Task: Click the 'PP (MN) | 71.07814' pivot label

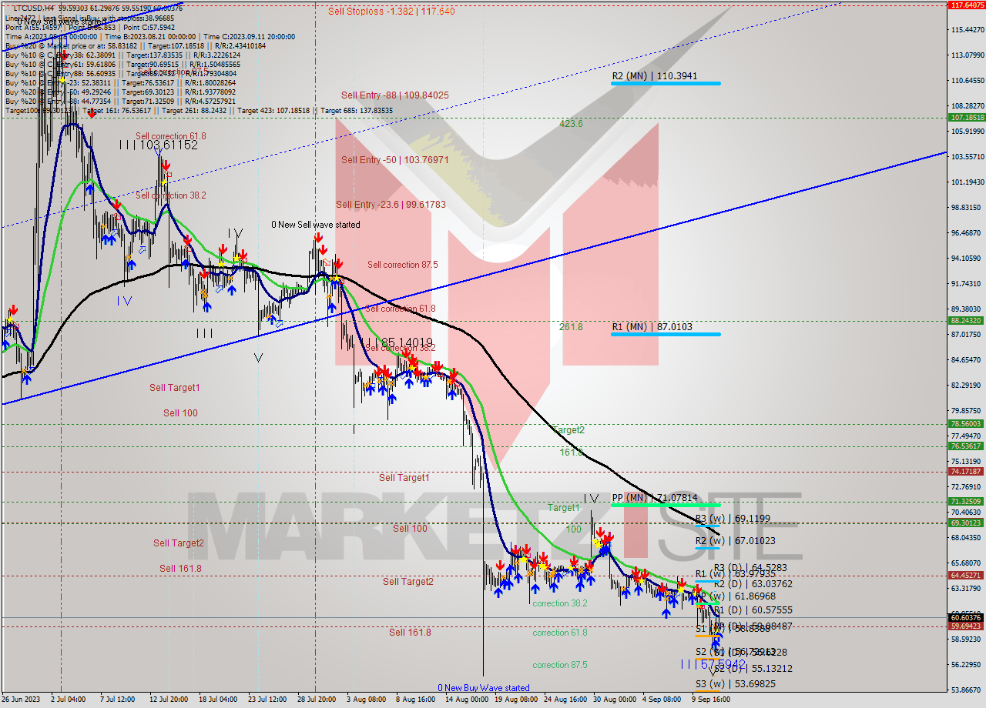Action: (655, 498)
